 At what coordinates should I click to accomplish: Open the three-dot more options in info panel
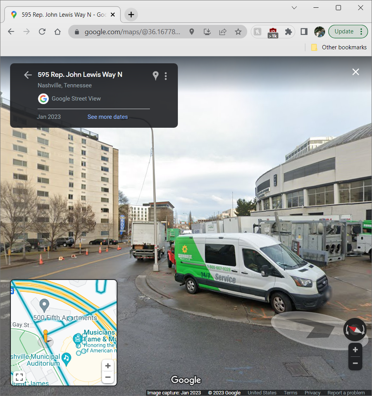166,76
